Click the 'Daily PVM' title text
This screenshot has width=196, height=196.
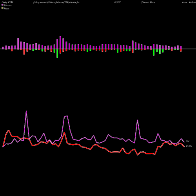click(x=7, y=2)
